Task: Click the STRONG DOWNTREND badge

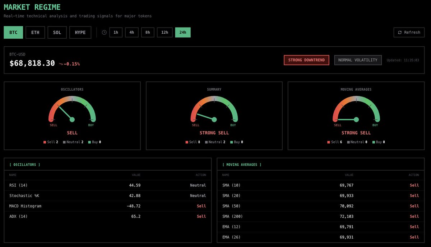Action: click(306, 60)
